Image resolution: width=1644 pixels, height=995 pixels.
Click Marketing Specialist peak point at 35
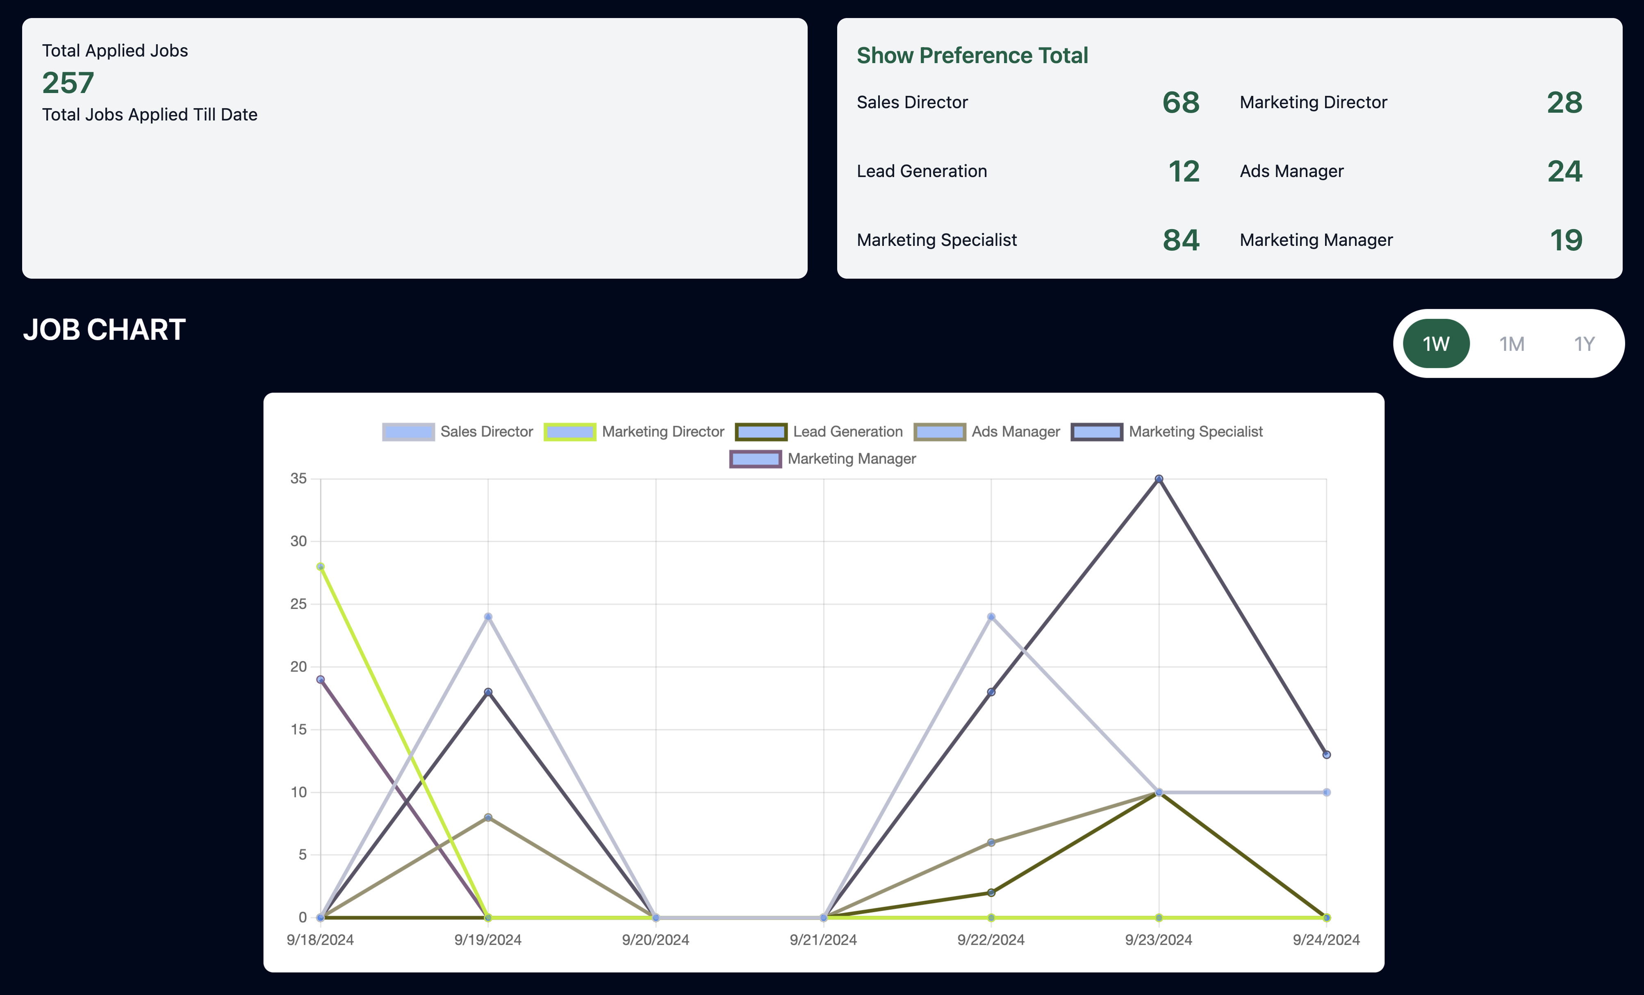click(1159, 479)
